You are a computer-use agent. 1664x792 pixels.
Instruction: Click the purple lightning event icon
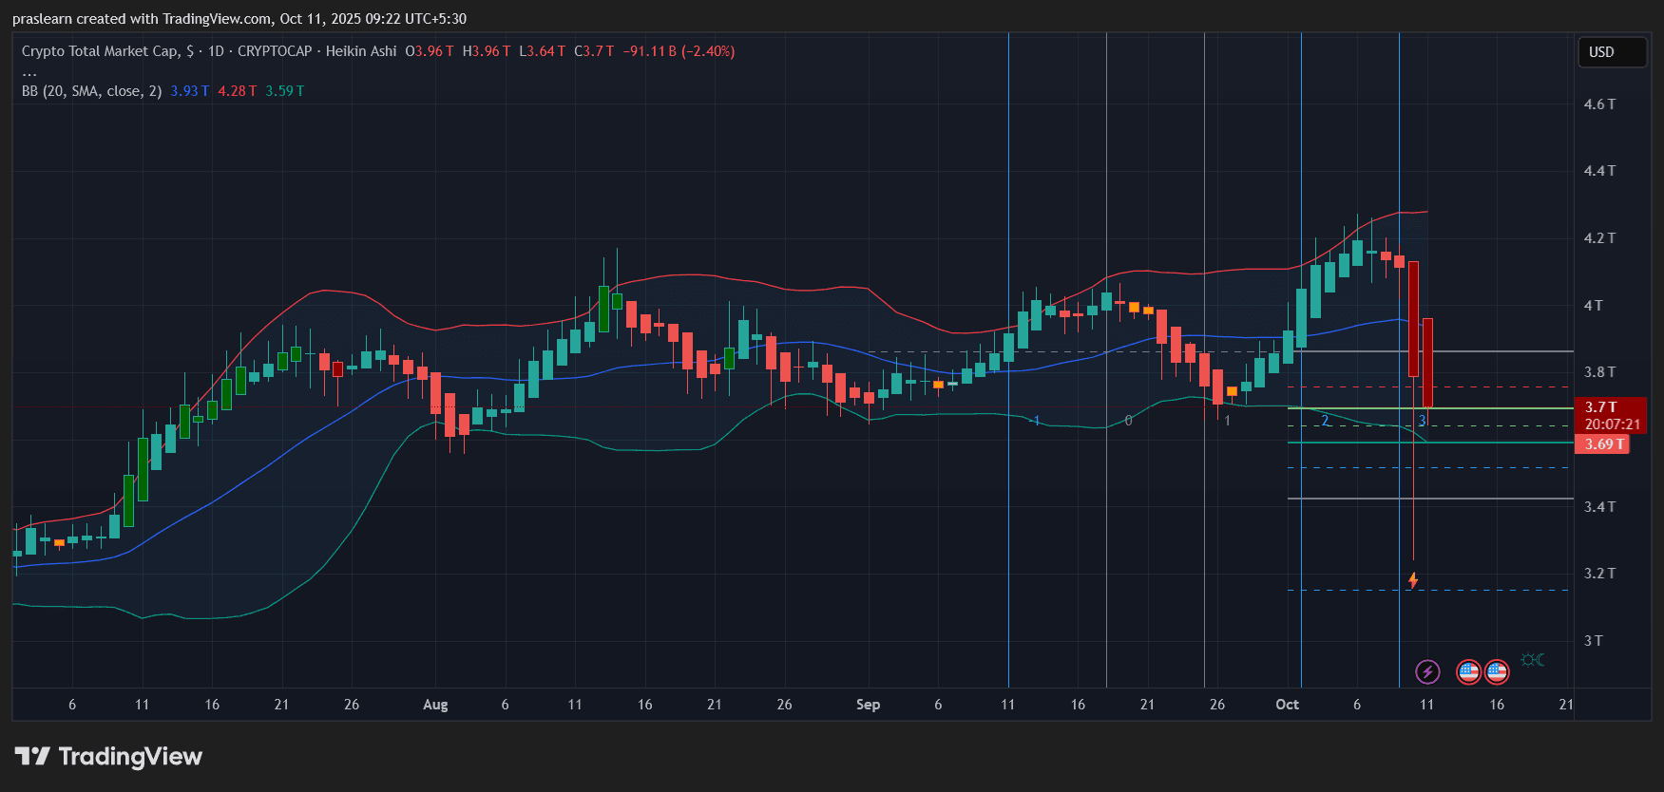click(x=1426, y=672)
